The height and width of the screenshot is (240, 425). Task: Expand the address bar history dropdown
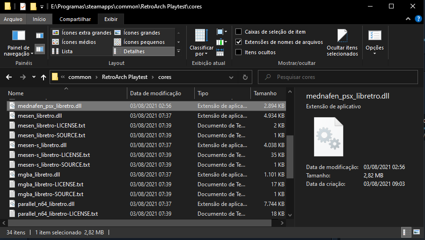click(231, 78)
